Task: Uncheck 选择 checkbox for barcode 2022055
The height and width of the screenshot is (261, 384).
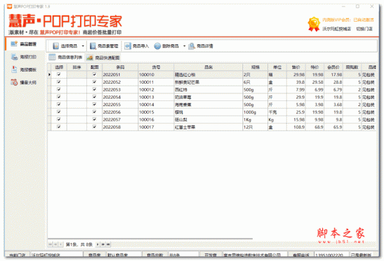Action: [59, 104]
